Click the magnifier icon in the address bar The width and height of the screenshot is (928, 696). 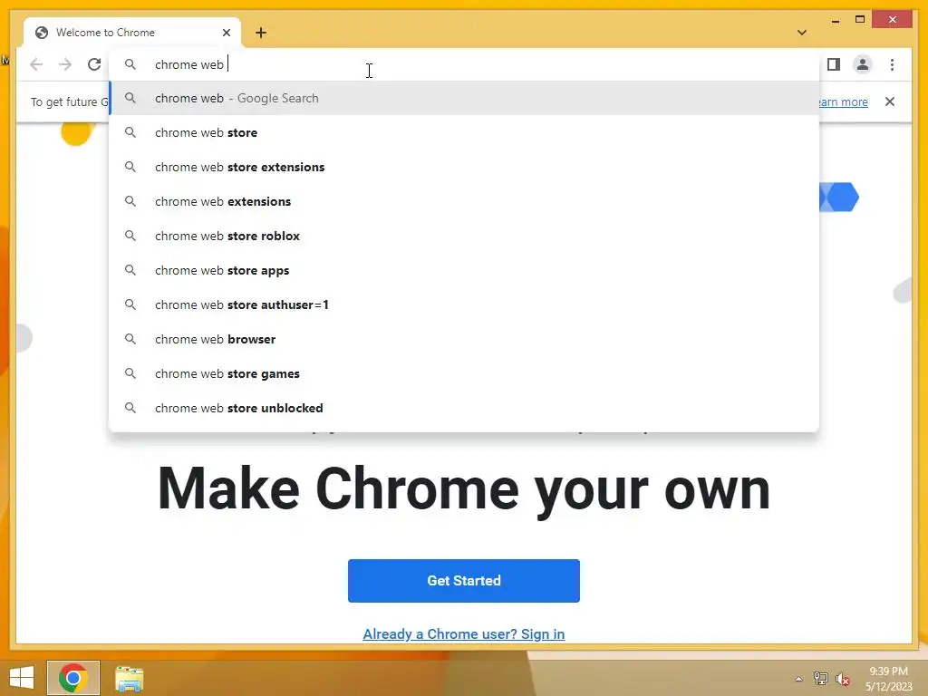[130, 64]
